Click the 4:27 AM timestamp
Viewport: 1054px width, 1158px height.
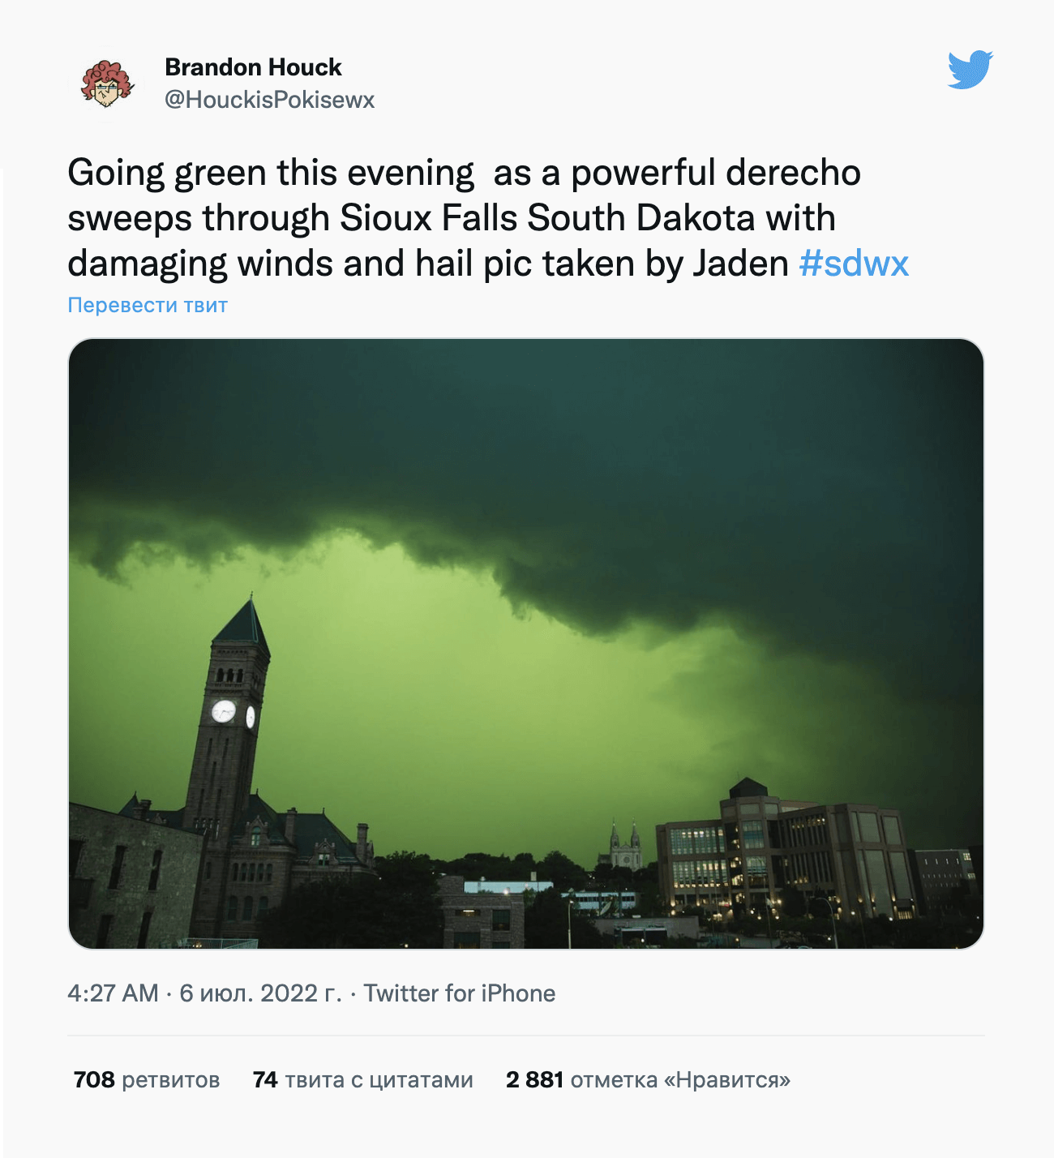[x=113, y=993]
